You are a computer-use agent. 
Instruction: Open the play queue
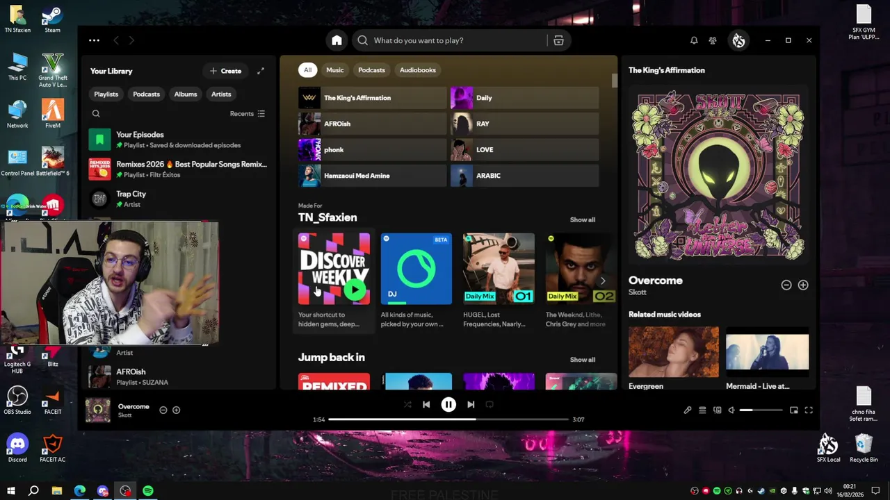(702, 410)
